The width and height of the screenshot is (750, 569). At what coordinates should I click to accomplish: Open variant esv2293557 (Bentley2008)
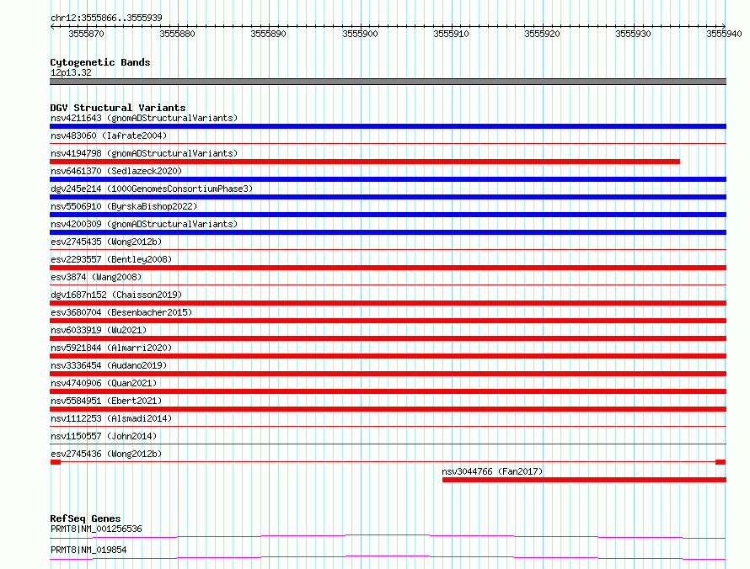point(111,259)
